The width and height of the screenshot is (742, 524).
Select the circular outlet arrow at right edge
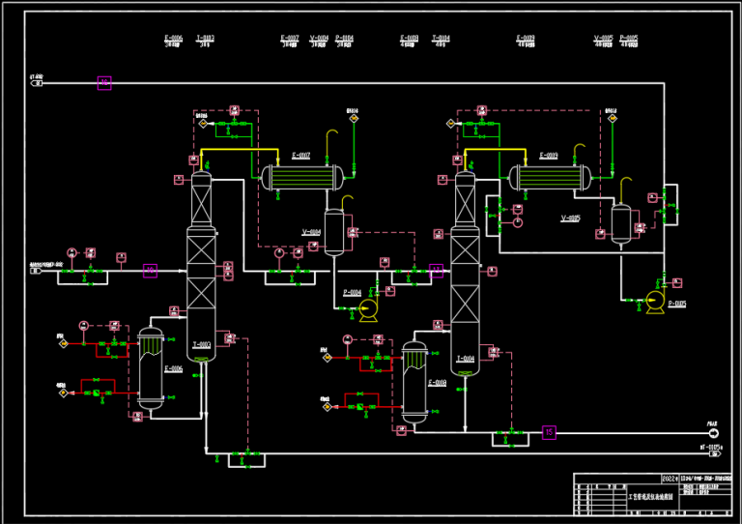714,432
